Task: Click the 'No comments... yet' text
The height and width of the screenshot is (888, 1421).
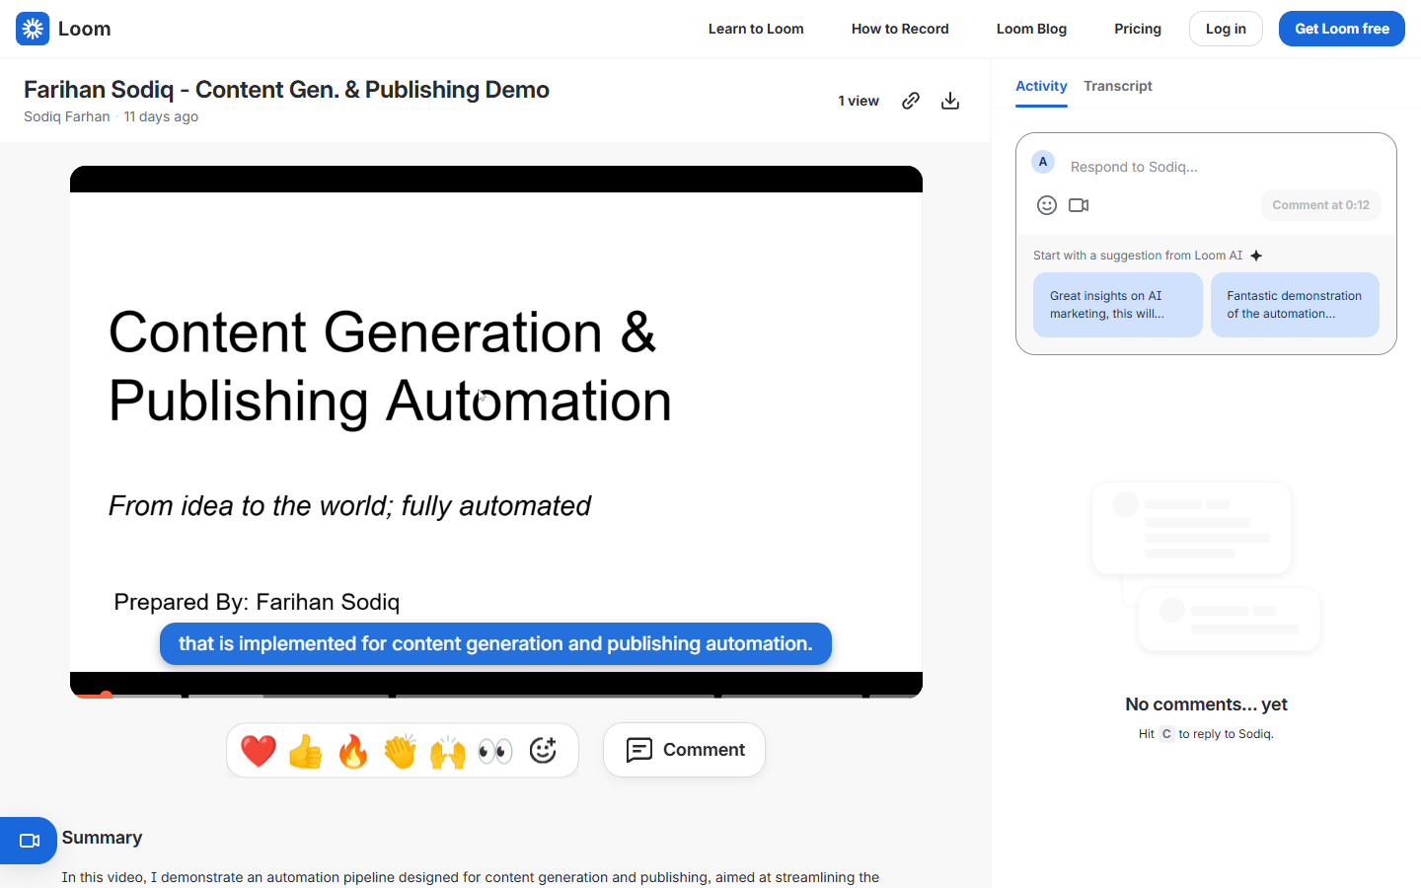Action: click(x=1206, y=704)
